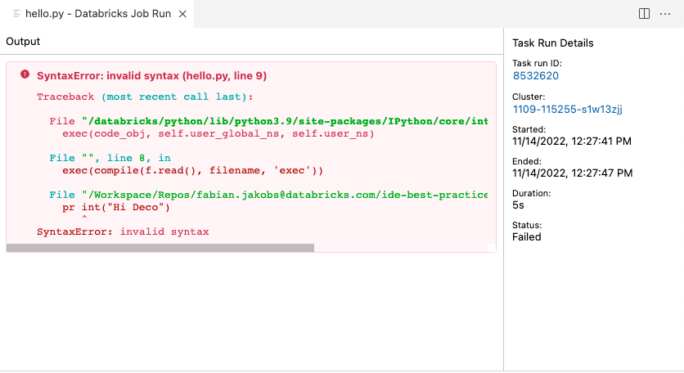Click the Started time 12:27:41 PM value

pos(571,142)
